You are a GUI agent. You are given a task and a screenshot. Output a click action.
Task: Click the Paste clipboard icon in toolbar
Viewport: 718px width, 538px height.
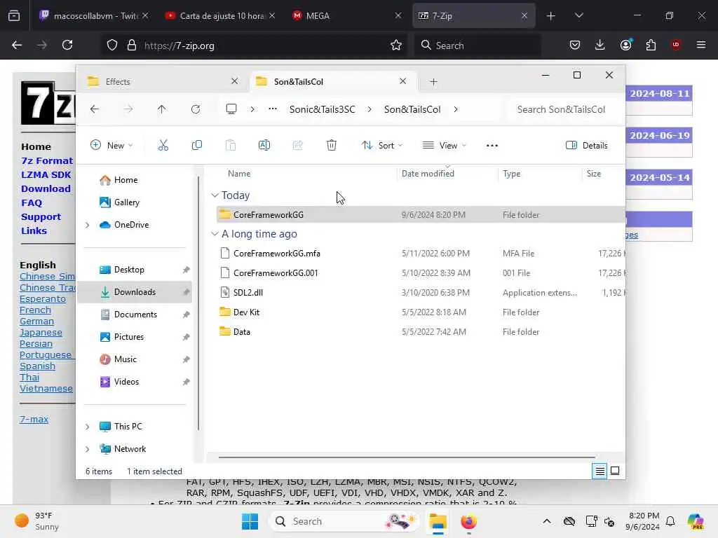pos(231,146)
